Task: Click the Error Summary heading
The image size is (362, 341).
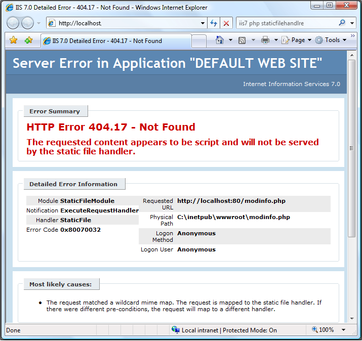Action: click(55, 111)
